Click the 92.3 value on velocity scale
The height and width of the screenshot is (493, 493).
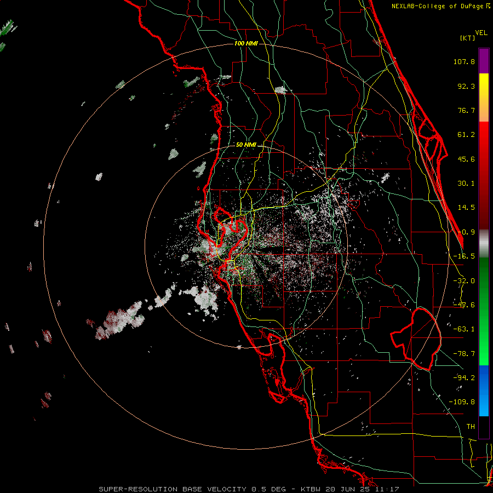pyautogui.click(x=466, y=86)
